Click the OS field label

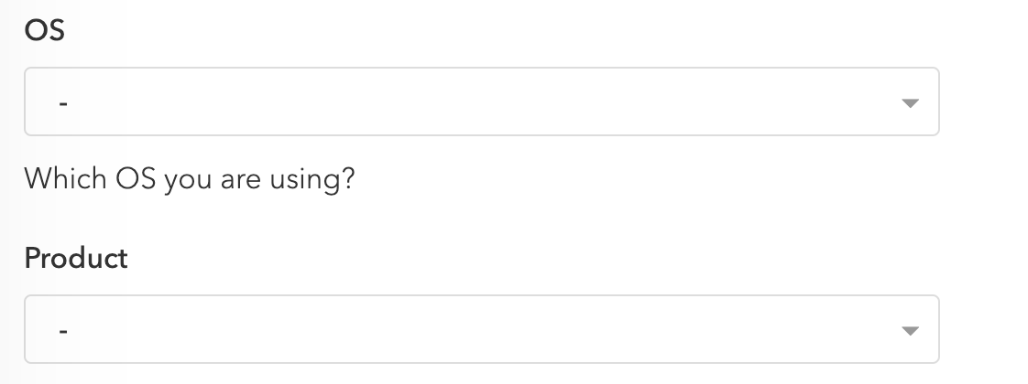45,30
